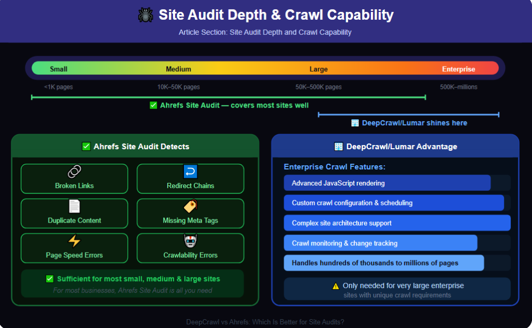The image size is (532, 328).
Task: Click the Page Speed Errors lightning icon
Action: click(74, 241)
